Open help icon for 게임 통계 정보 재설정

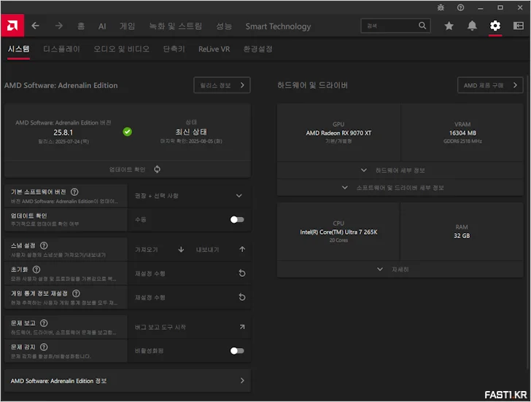[76, 293]
